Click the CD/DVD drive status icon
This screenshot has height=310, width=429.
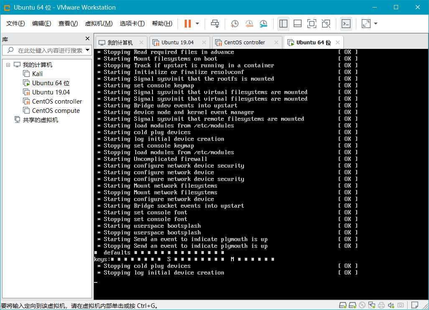pyautogui.click(x=362, y=305)
